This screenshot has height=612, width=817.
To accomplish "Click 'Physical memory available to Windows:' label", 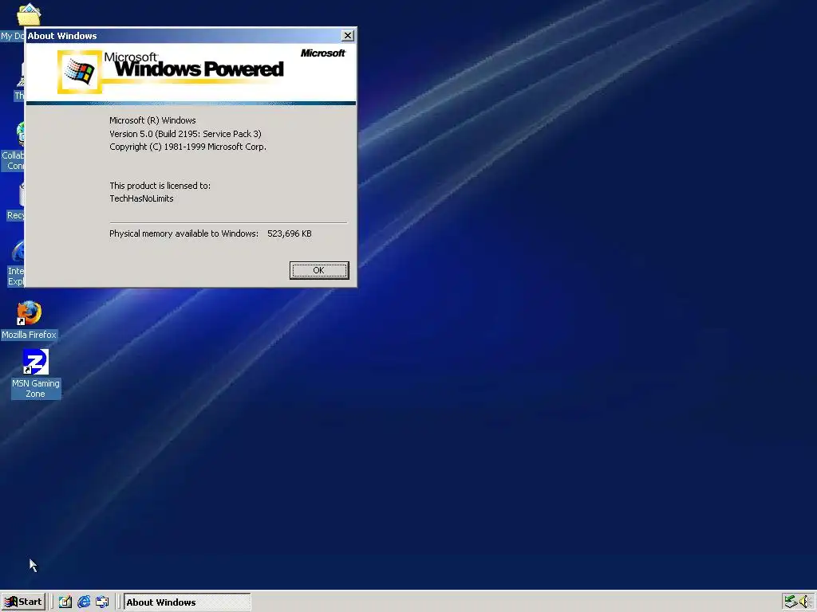I will 184,233.
